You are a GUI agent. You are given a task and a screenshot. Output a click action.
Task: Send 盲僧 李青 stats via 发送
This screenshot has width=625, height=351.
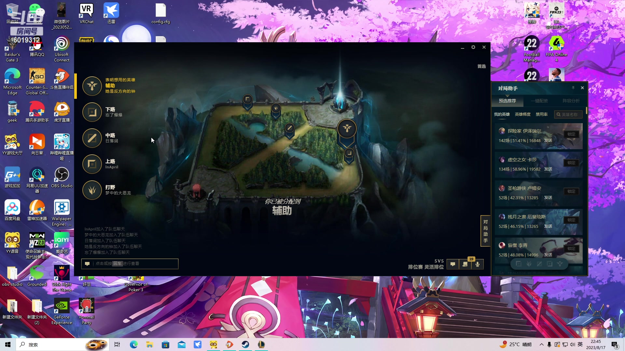(548, 255)
